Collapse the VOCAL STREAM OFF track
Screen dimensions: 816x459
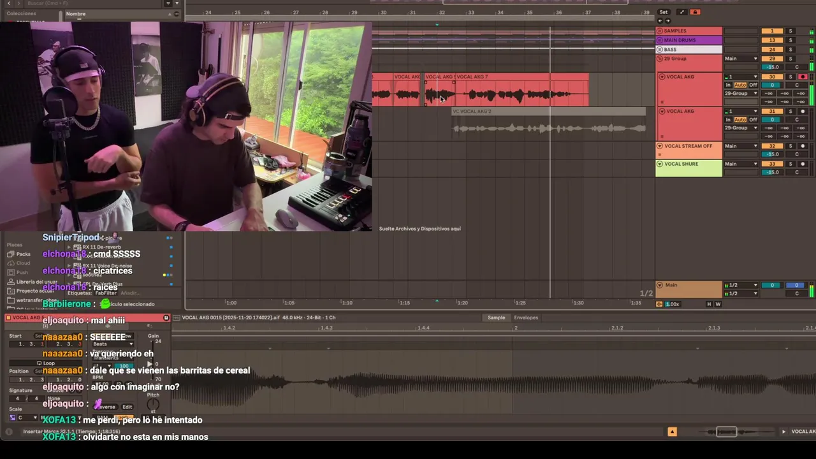tap(660, 146)
